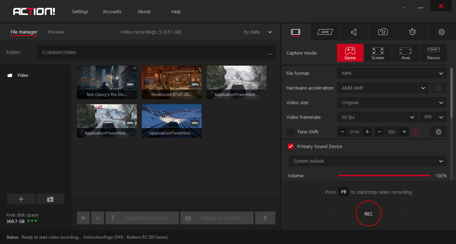Open Hardware acceleration AMD AMF dropdown
This screenshot has height=244, width=456.
point(383,88)
